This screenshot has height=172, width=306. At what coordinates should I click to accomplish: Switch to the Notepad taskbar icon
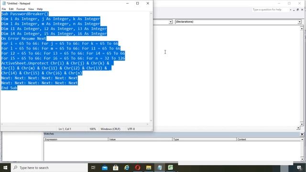click(160, 168)
